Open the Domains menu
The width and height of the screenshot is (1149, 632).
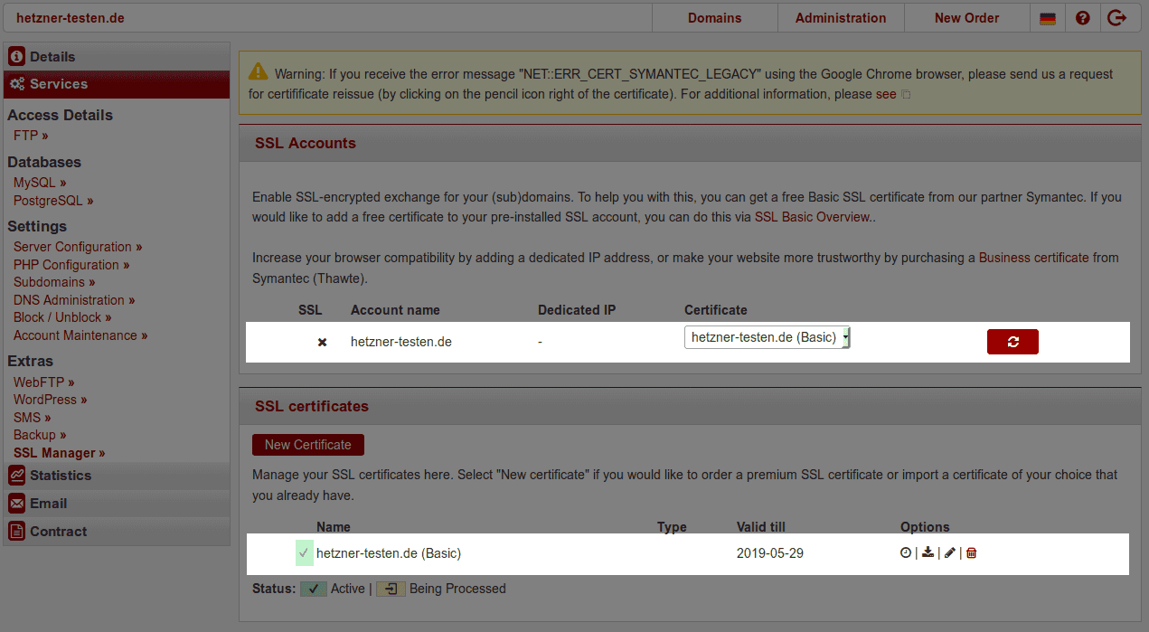click(x=714, y=17)
